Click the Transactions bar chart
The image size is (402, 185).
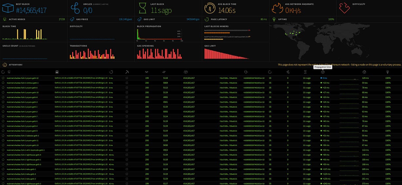[x=92, y=54]
